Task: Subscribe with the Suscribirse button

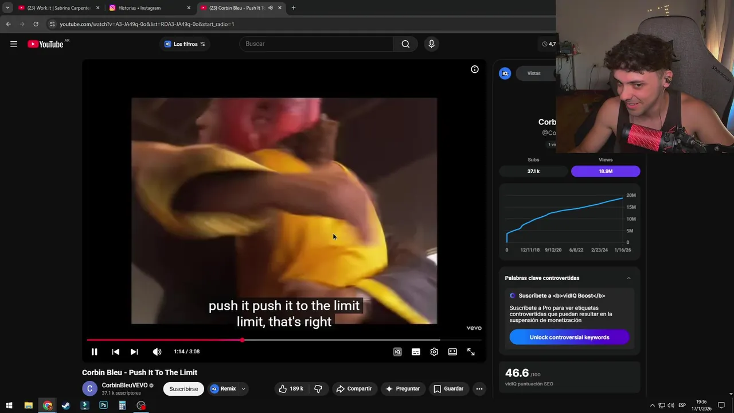Action: [183, 389]
